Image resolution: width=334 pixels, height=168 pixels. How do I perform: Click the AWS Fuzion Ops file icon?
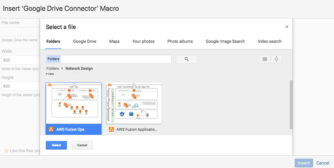pyautogui.click(x=51, y=129)
